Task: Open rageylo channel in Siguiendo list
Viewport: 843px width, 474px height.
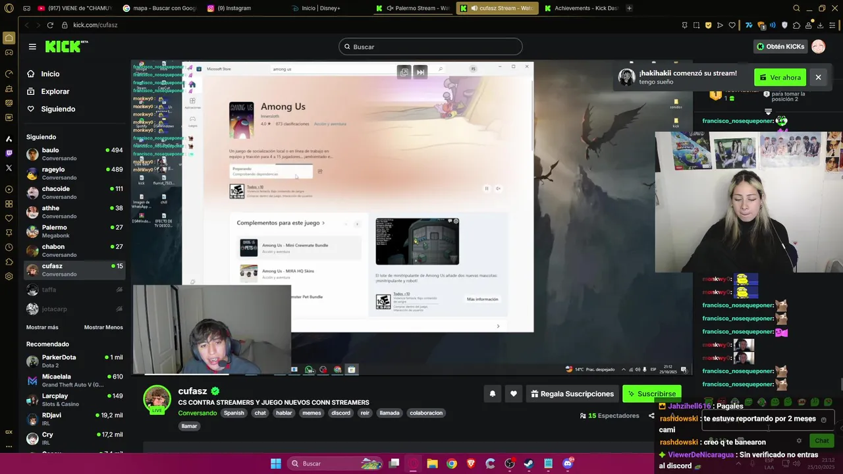Action: 74,173
